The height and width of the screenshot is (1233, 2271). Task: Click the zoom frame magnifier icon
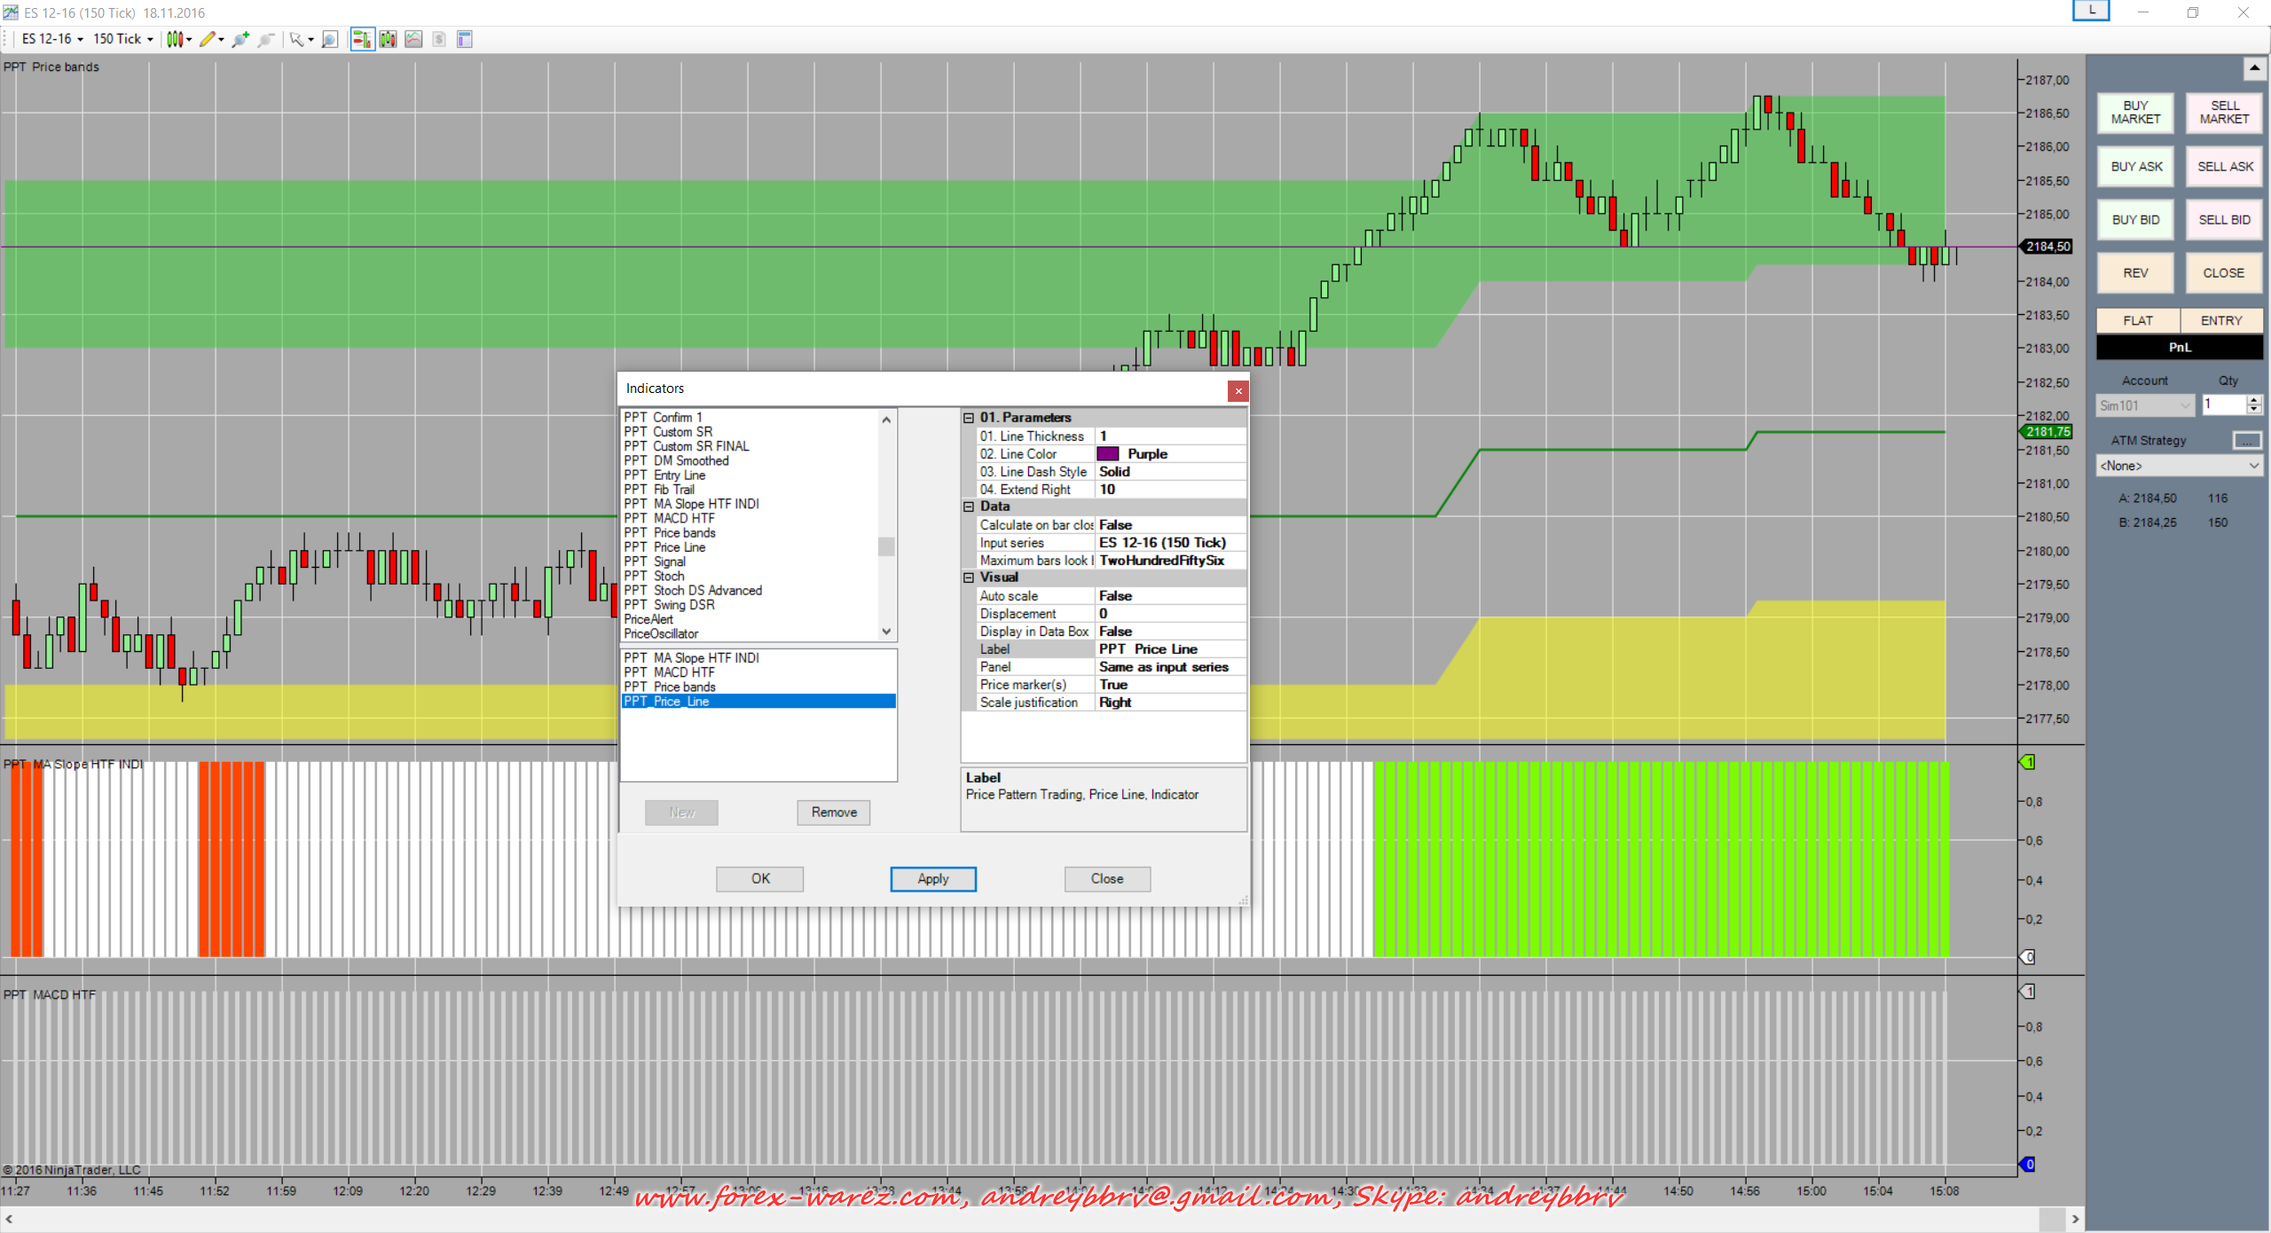pyautogui.click(x=329, y=39)
